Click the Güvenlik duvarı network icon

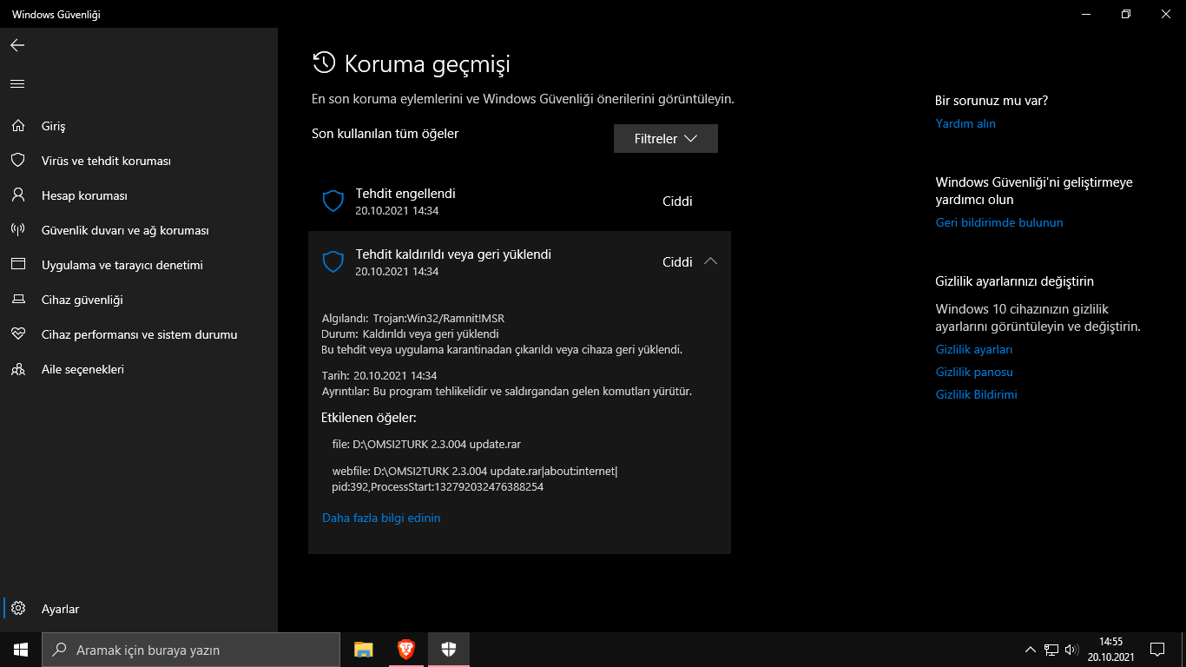[x=17, y=230]
